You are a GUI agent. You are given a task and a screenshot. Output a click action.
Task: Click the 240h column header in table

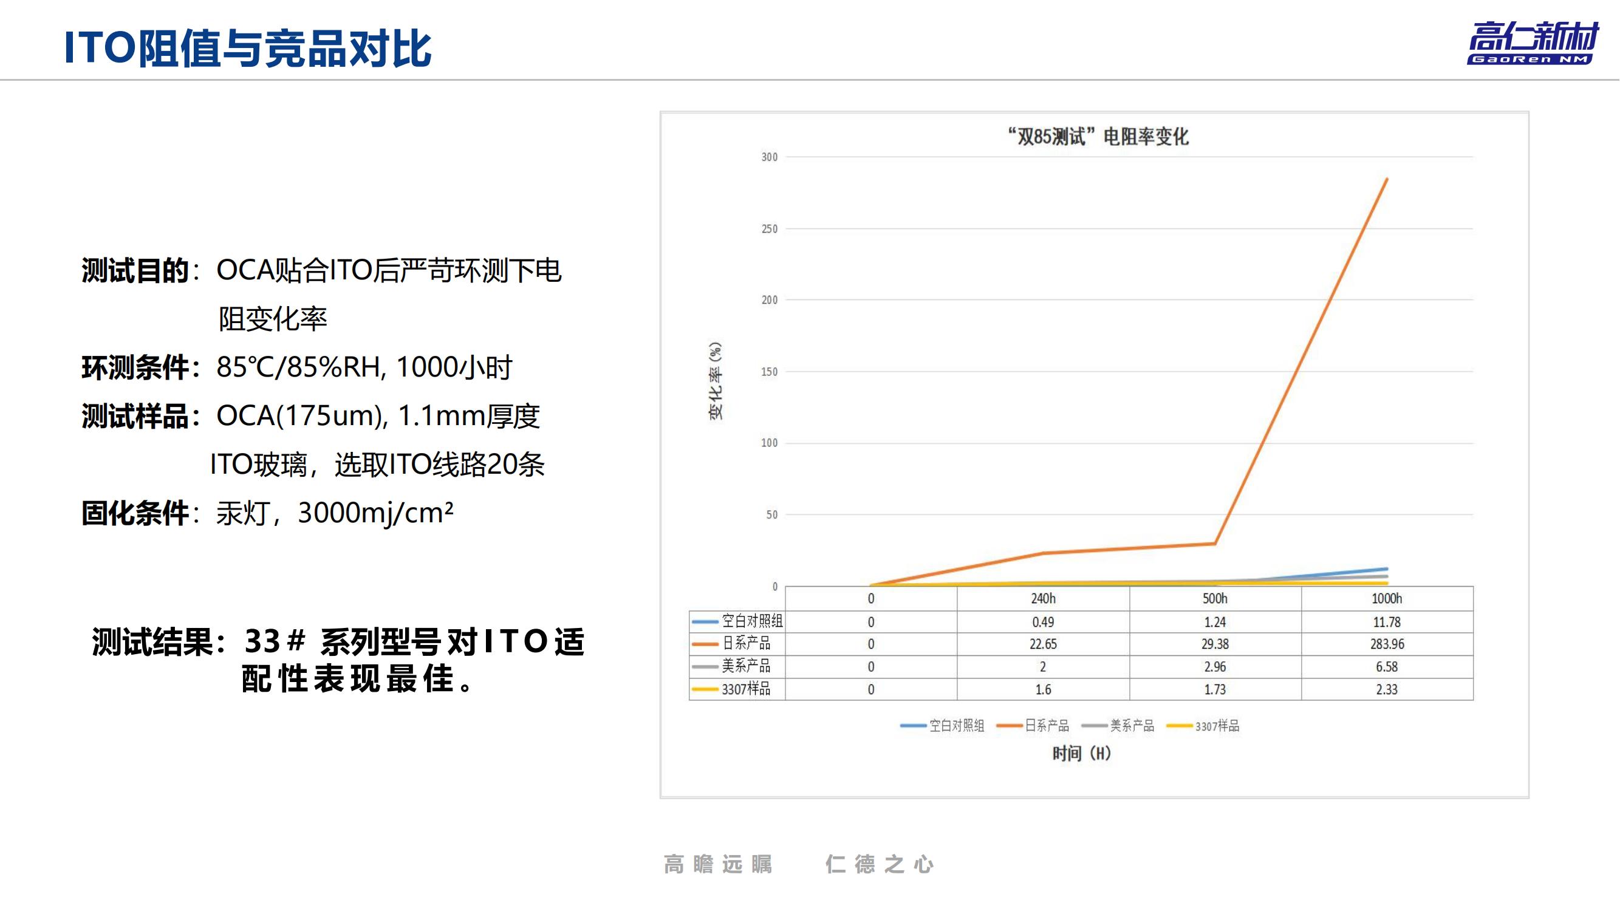[x=1043, y=599]
